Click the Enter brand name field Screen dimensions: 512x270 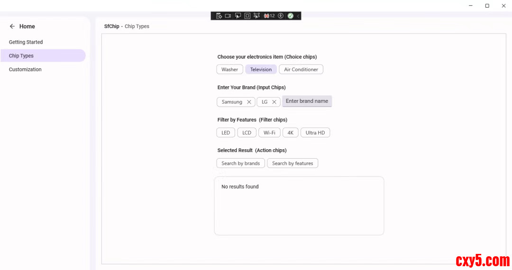coord(307,101)
